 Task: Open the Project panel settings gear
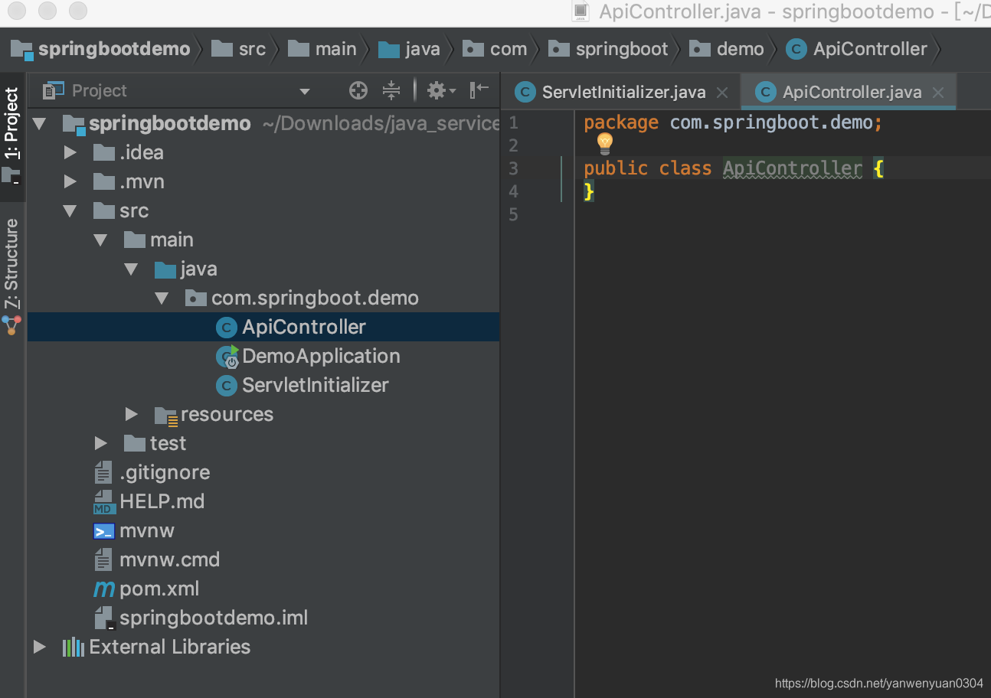440,91
